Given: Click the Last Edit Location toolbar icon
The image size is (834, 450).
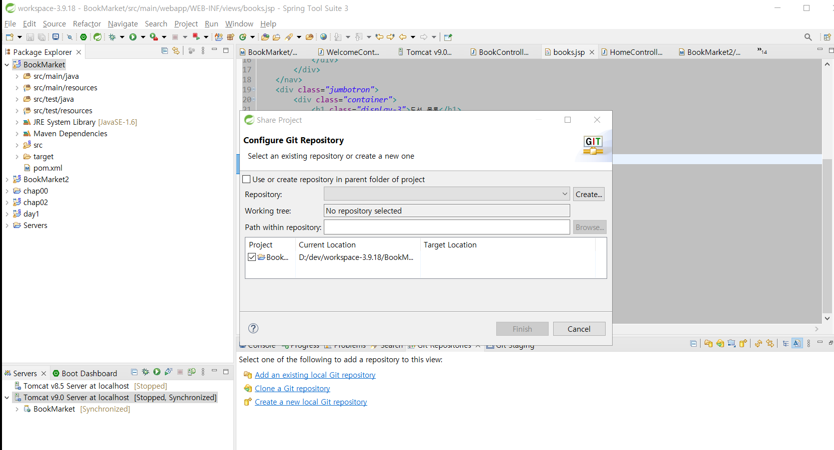Looking at the screenshot, I should coord(379,37).
